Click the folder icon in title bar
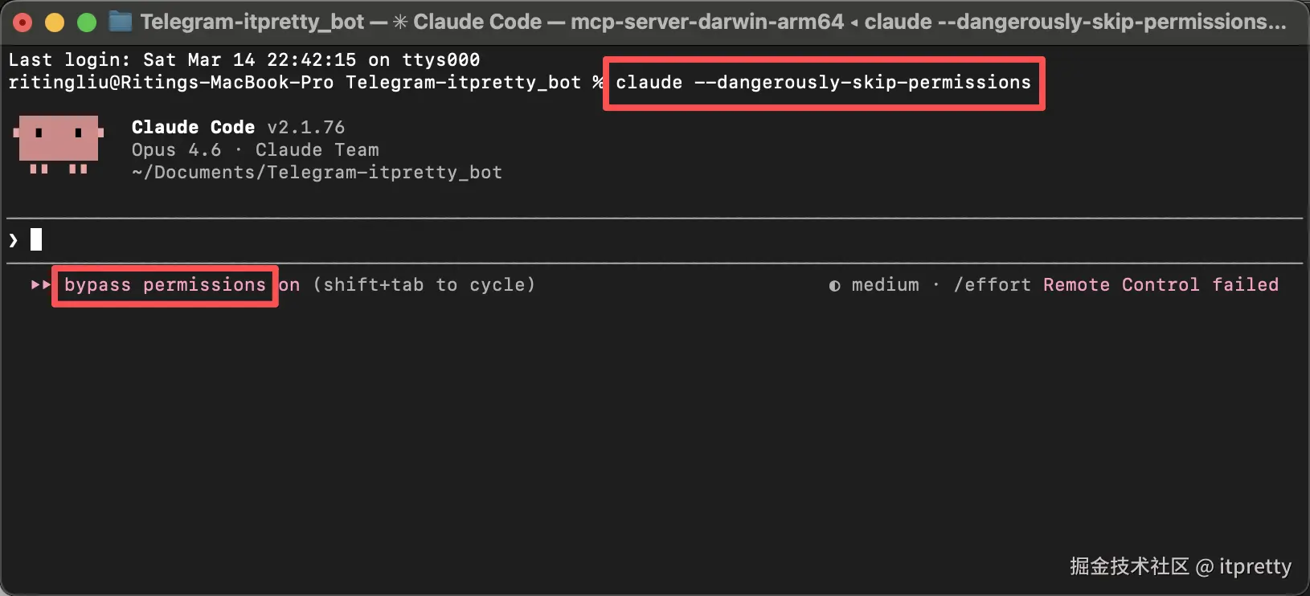 pos(121,22)
